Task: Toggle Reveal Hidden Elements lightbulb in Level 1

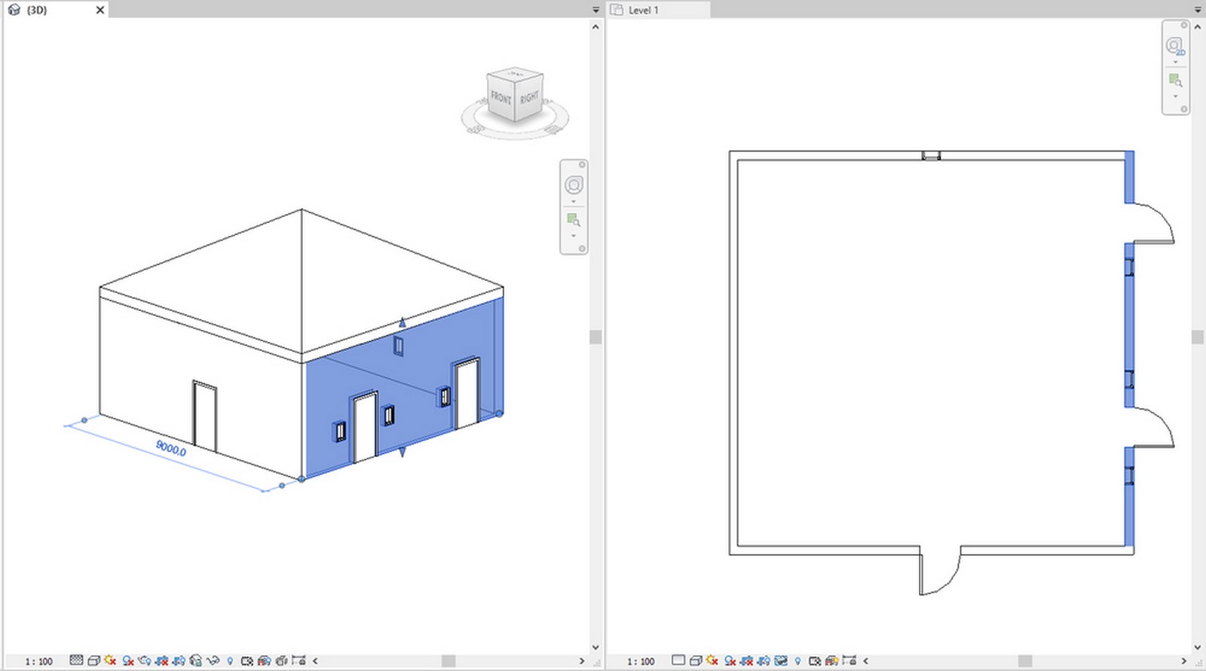Action: pyautogui.click(x=797, y=661)
